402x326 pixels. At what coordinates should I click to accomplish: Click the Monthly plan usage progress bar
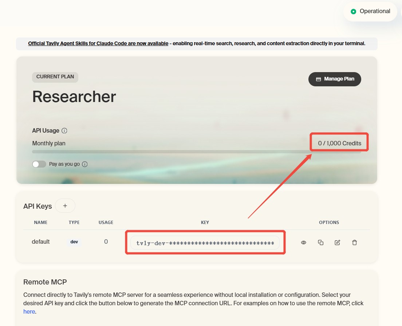pyautogui.click(x=196, y=152)
